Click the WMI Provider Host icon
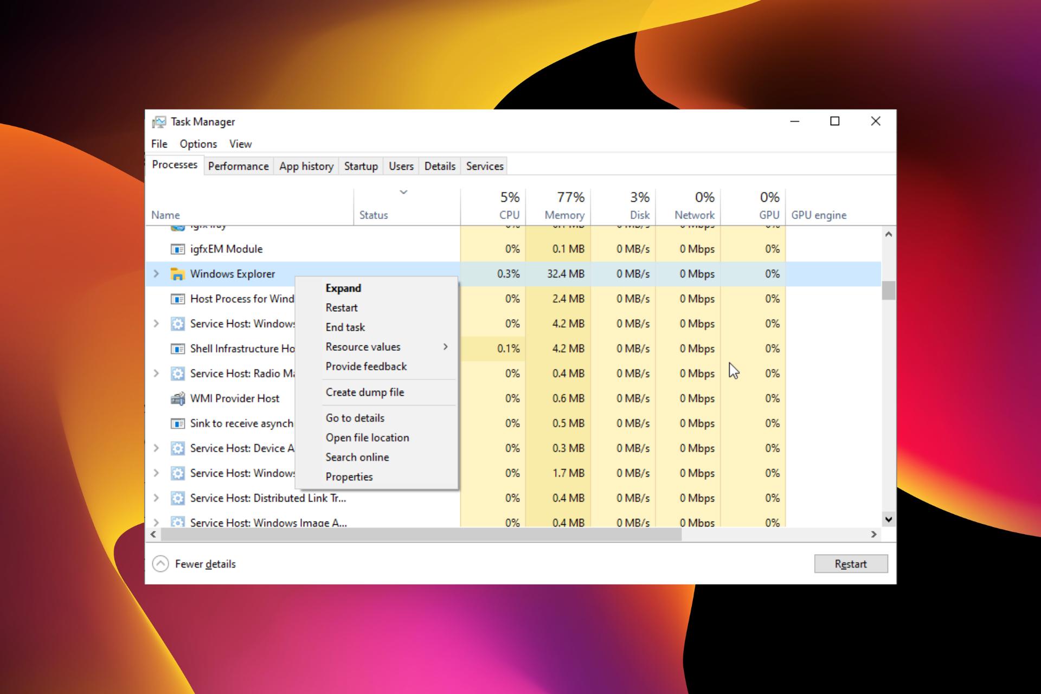1041x694 pixels. tap(177, 399)
